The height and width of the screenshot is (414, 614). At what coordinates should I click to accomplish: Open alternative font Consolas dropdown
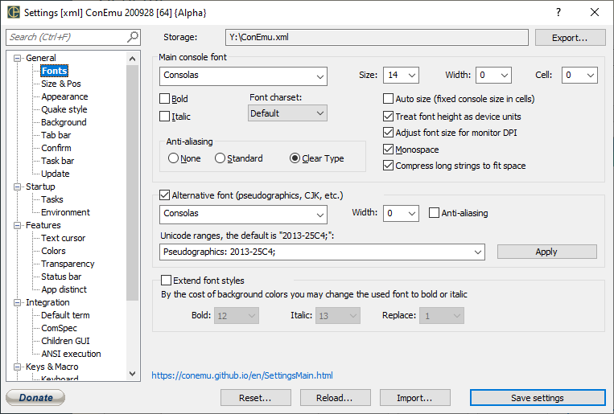243,214
